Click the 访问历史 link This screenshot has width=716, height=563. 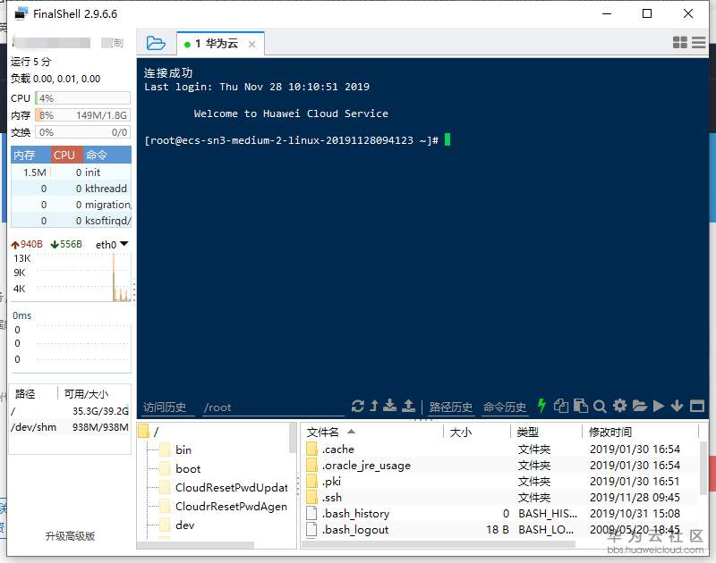click(165, 408)
